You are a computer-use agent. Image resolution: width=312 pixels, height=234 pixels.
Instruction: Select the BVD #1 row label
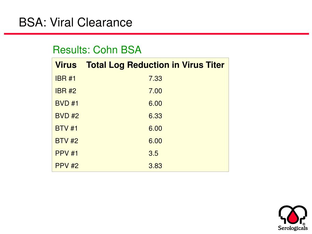[67, 104]
